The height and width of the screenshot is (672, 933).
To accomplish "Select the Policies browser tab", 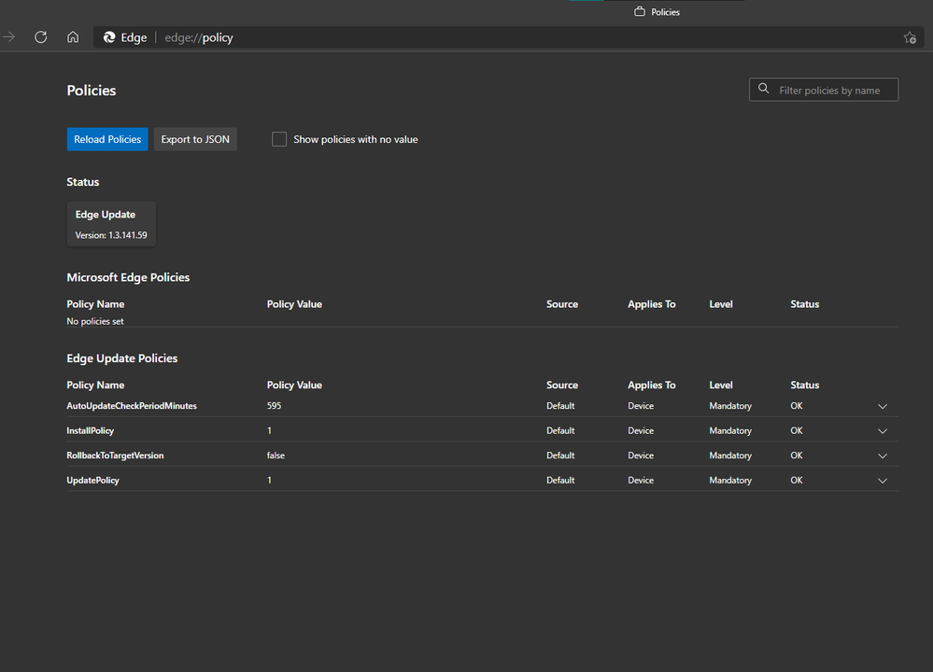I will [x=657, y=11].
